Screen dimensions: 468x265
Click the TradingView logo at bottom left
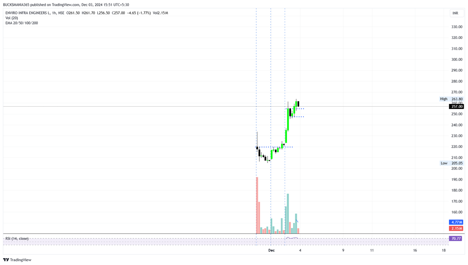click(18, 260)
